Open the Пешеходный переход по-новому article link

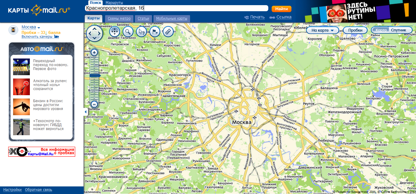[51, 65]
